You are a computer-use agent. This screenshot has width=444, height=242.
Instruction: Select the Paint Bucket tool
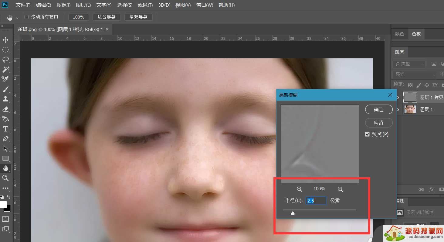(x=5, y=119)
